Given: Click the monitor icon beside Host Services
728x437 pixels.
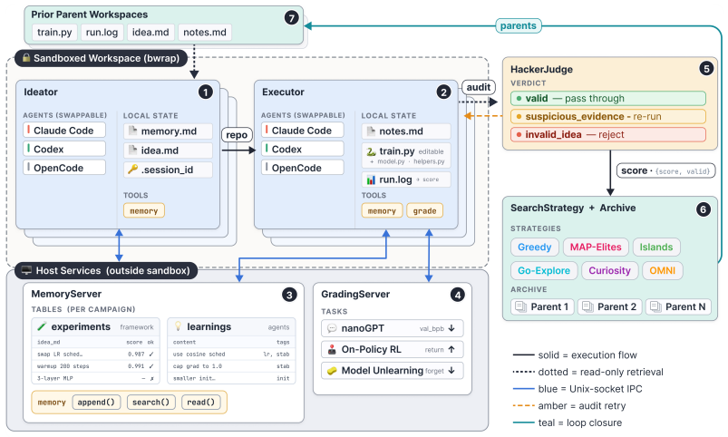Looking at the screenshot, I should pos(26,270).
